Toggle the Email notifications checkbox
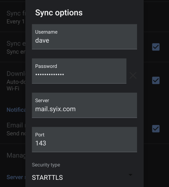 [156, 129]
